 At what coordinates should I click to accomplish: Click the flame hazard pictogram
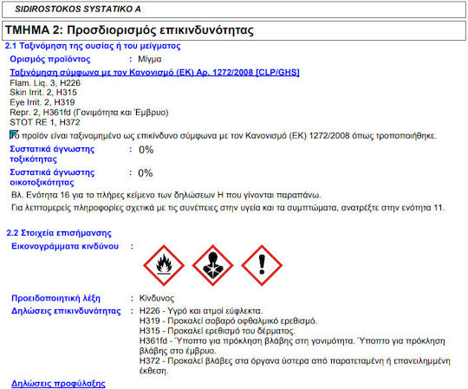click(164, 265)
